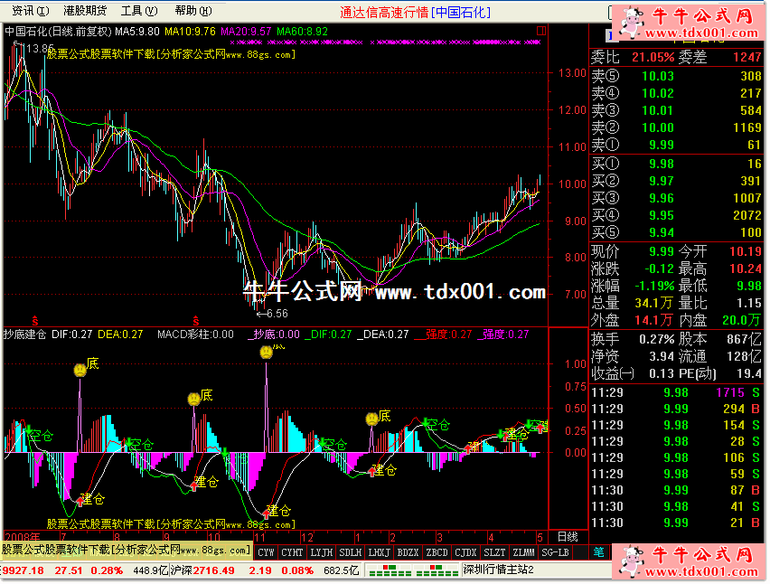Open the 帮助(H) menu
This screenshot has height=584, width=770.
(193, 10)
